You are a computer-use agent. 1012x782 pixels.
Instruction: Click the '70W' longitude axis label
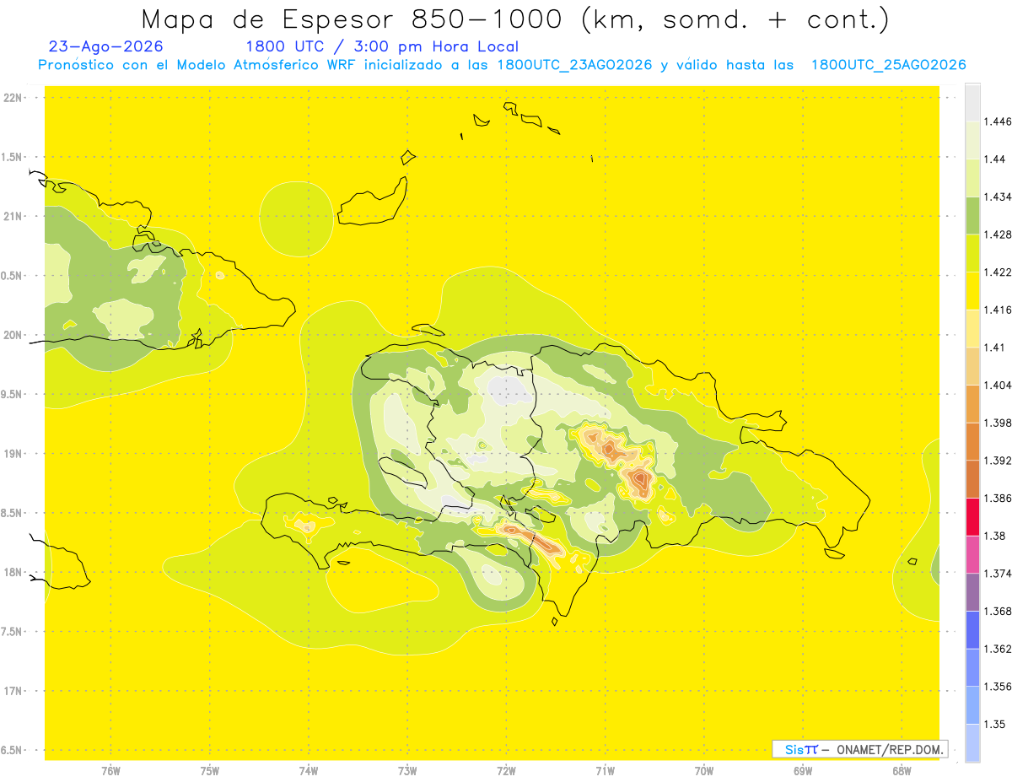tap(704, 771)
